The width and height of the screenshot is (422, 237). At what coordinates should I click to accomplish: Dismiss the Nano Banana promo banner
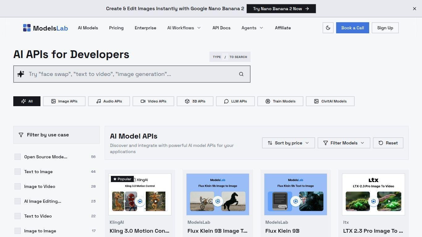point(414,9)
